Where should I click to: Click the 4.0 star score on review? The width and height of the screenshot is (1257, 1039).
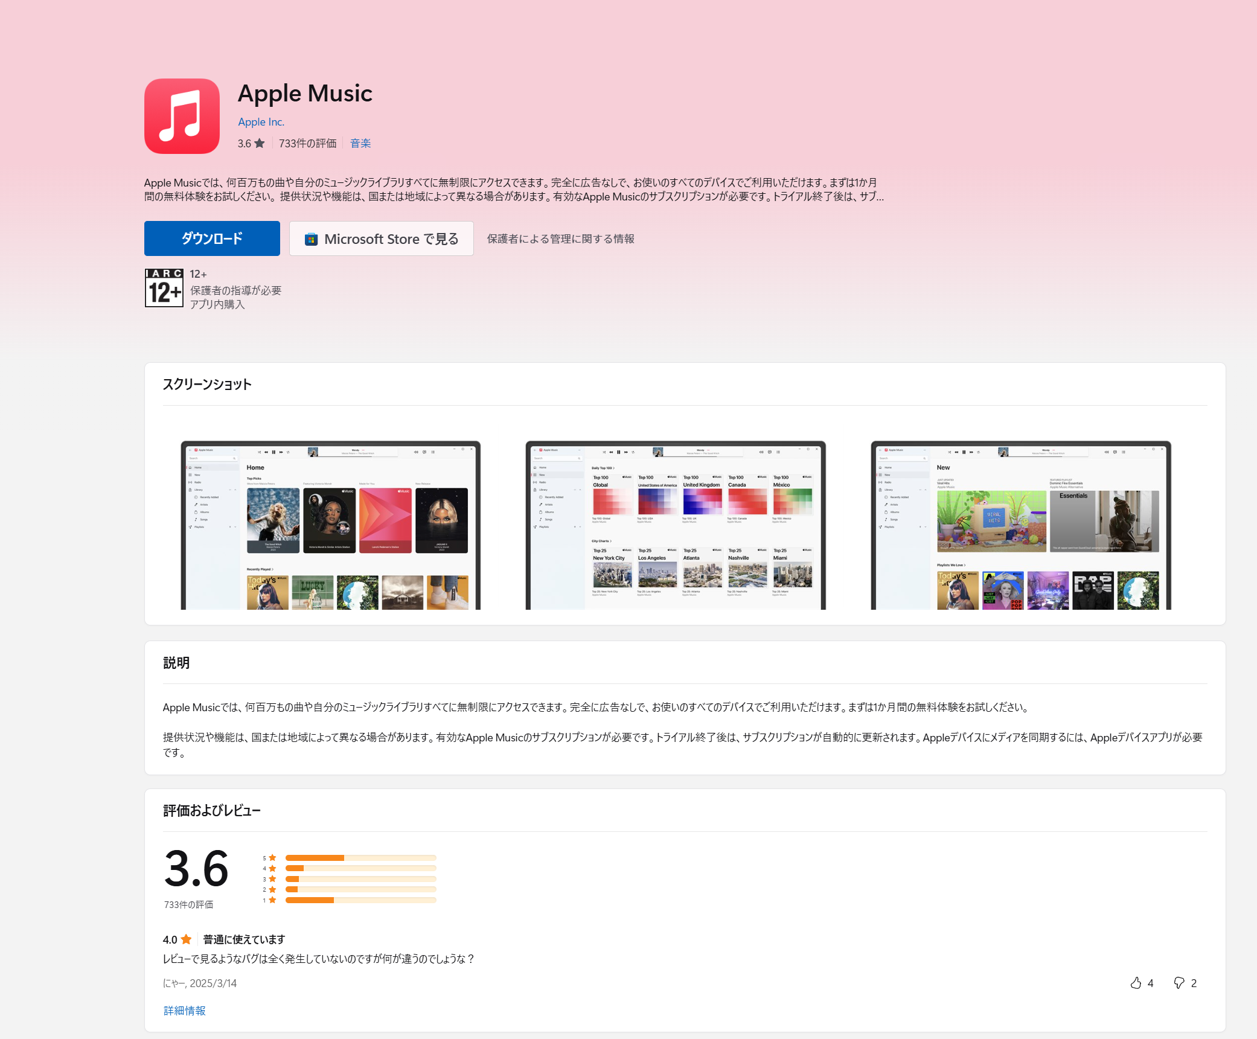pos(178,939)
